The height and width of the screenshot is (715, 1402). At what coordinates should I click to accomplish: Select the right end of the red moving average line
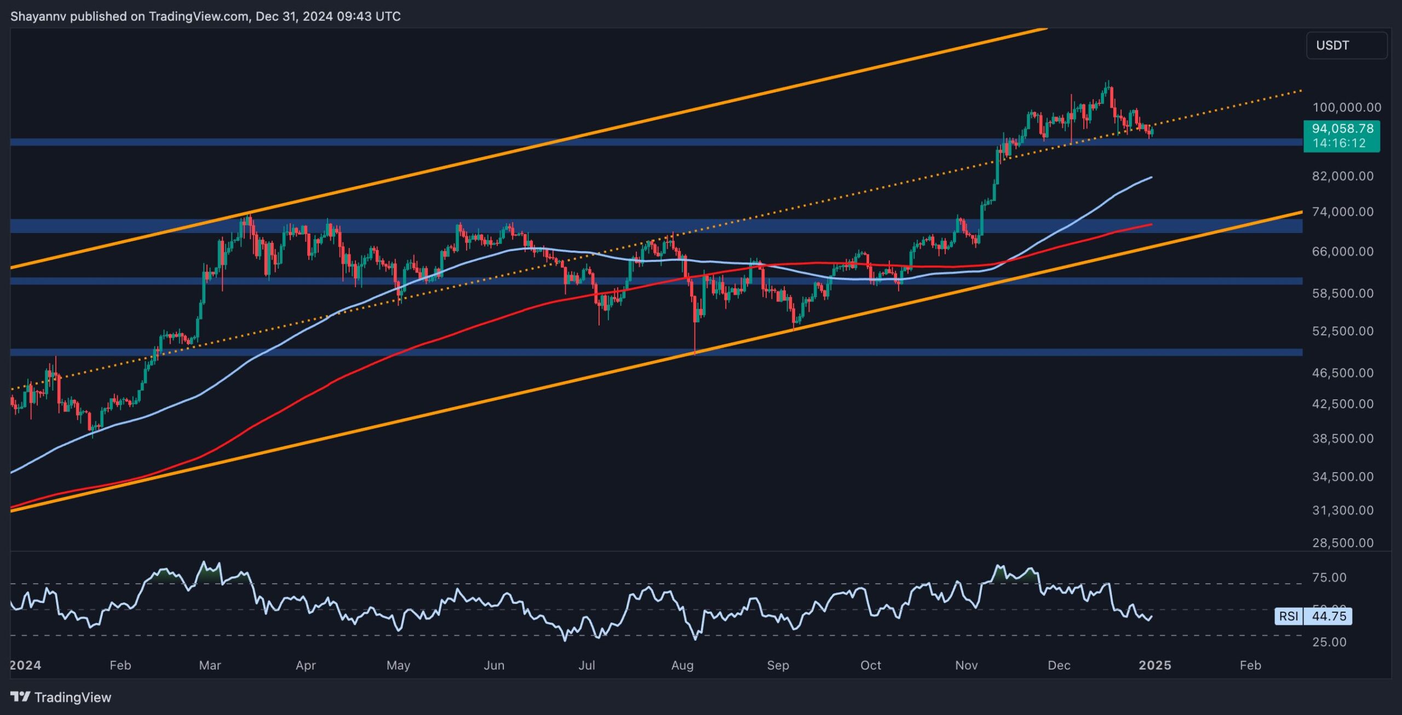[1151, 225]
